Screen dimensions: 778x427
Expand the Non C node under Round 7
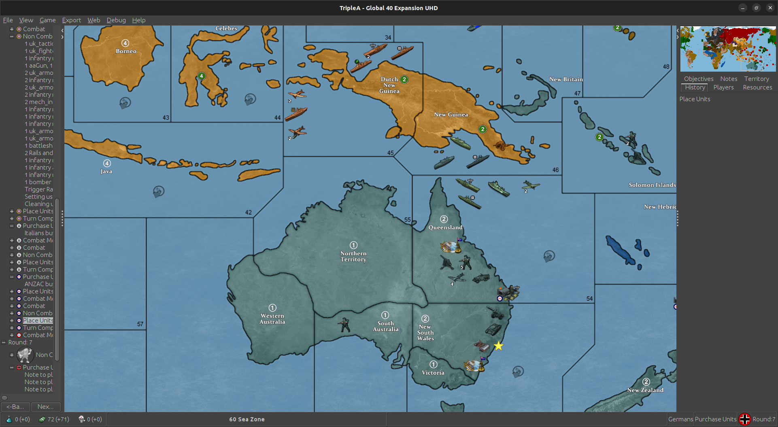(x=12, y=355)
